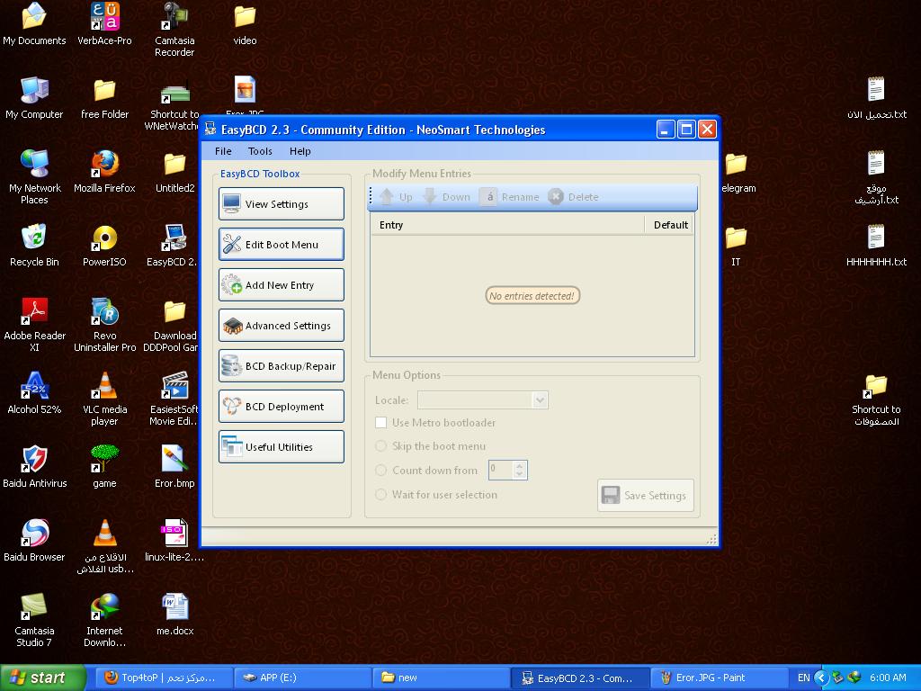Enable Use Metro bootloader checkbox

click(381, 423)
